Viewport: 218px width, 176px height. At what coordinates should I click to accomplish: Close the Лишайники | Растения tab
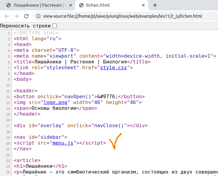[71, 5]
